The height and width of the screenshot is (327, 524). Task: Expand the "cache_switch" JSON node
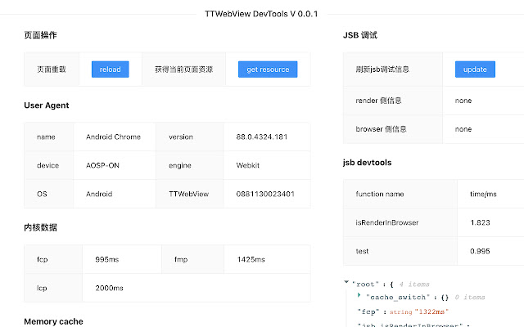point(360,297)
